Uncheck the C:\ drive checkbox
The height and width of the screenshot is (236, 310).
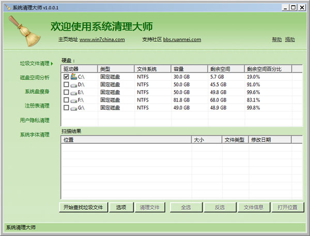click(66, 76)
